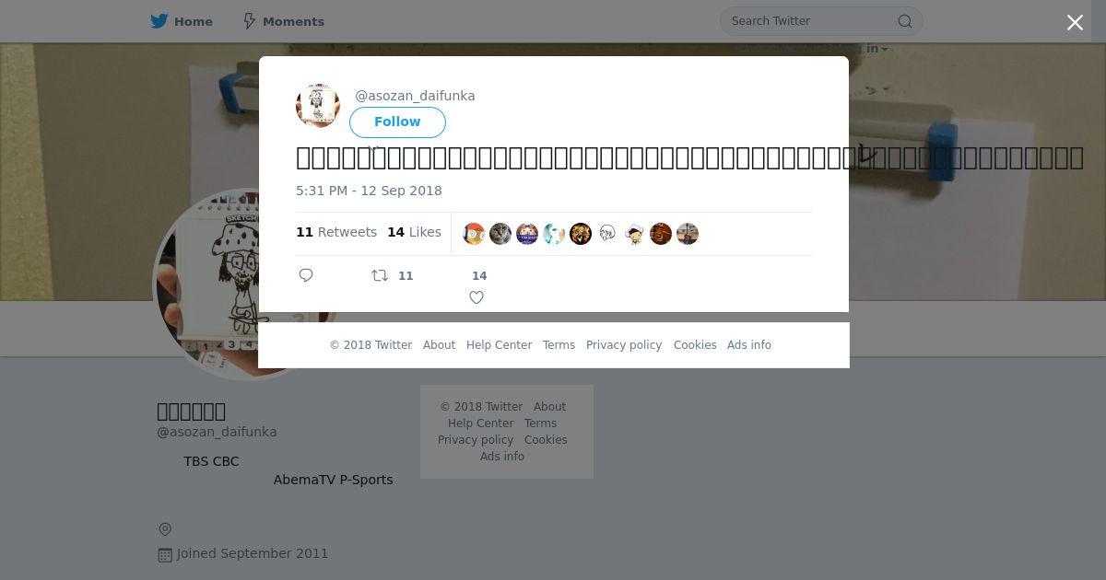Open the Privacy policy link in modal footer

pos(624,345)
